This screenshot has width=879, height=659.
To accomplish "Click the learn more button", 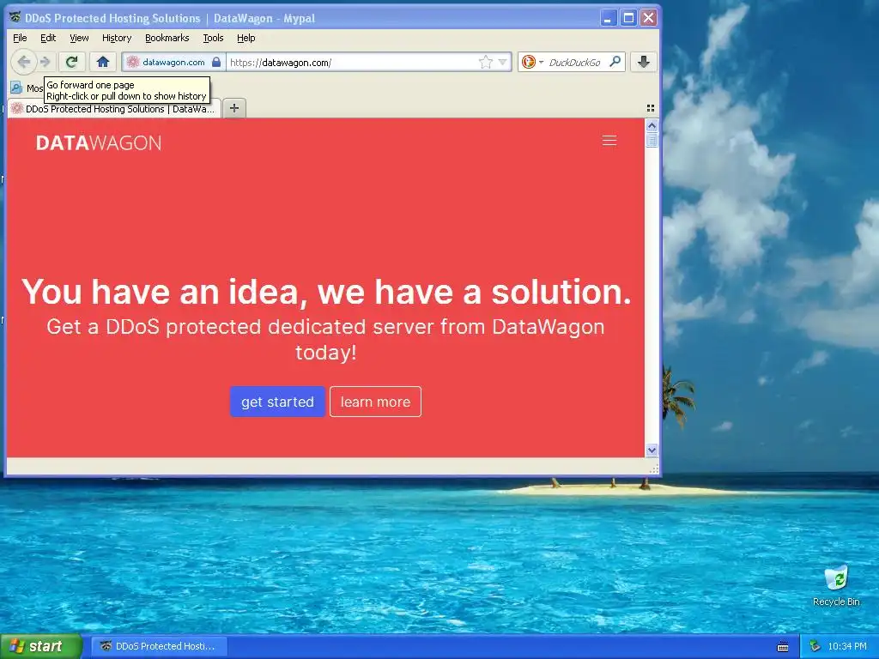I will click(x=376, y=402).
